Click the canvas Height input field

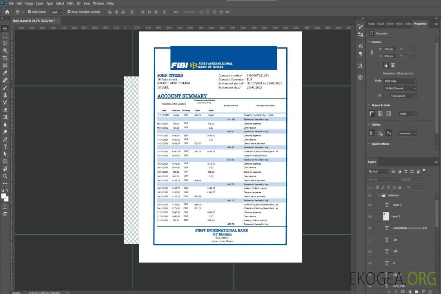coord(390,56)
